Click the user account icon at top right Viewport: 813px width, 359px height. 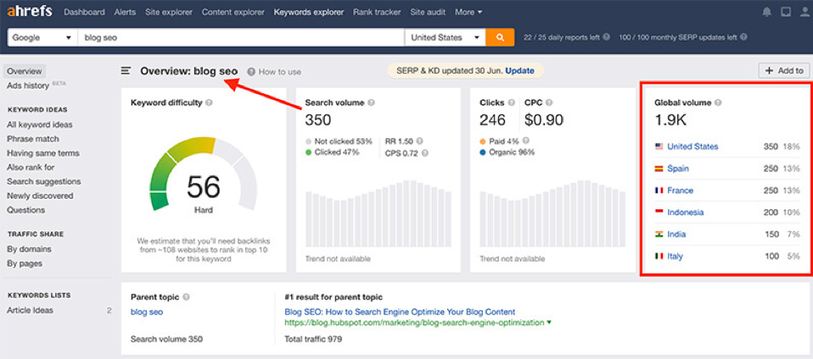[804, 12]
